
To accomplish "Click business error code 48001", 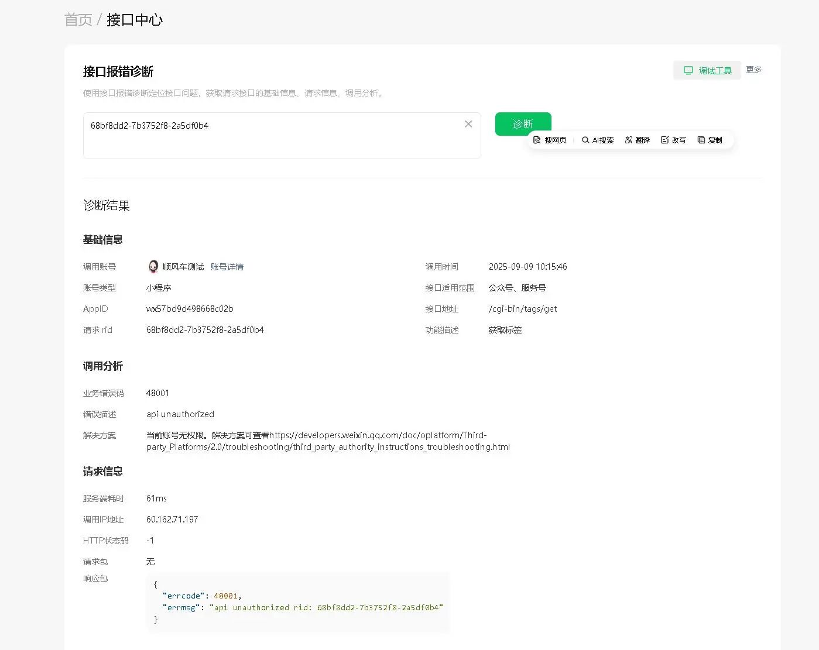I will click(x=157, y=393).
